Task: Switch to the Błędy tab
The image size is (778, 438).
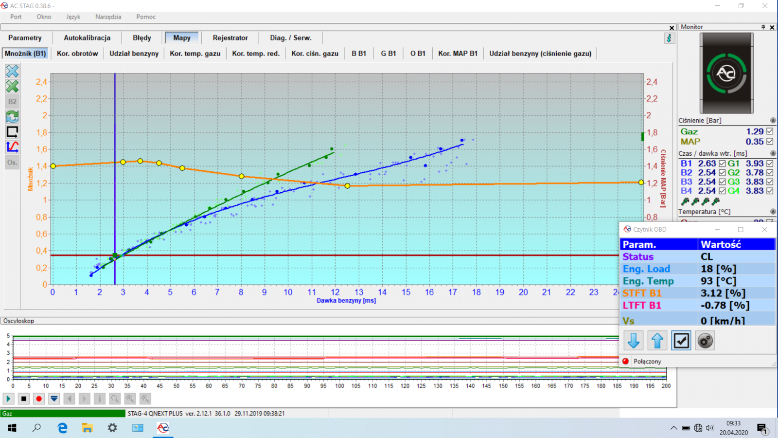Action: (142, 38)
